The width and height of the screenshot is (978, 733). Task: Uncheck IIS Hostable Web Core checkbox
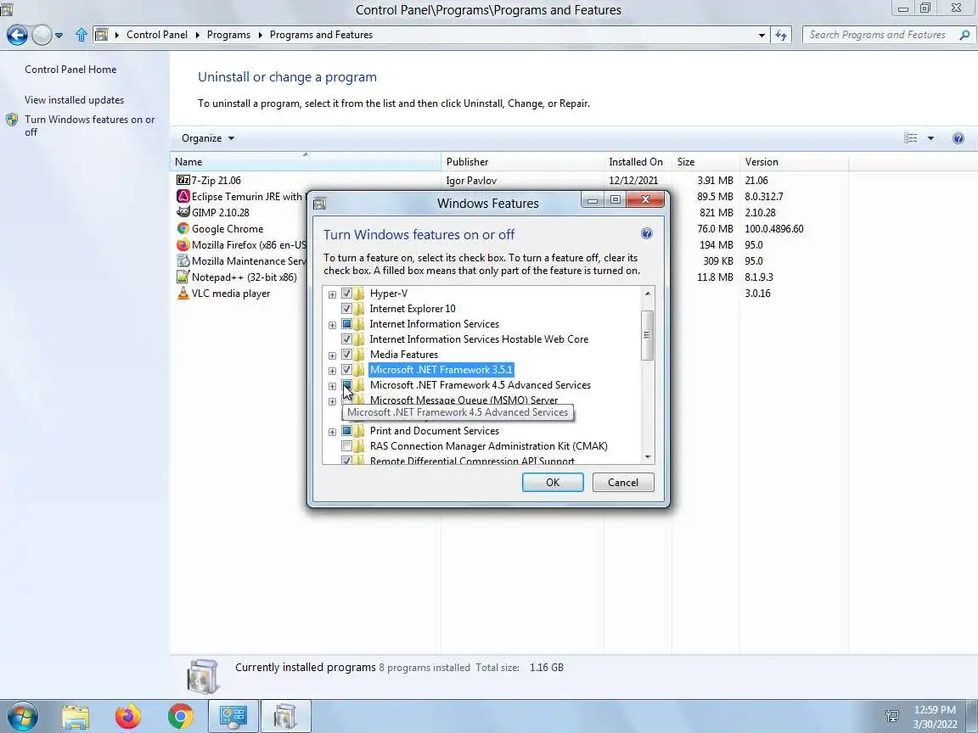point(346,339)
